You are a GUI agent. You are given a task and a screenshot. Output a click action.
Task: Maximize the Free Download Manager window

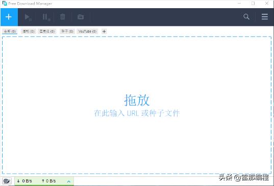[253, 4]
